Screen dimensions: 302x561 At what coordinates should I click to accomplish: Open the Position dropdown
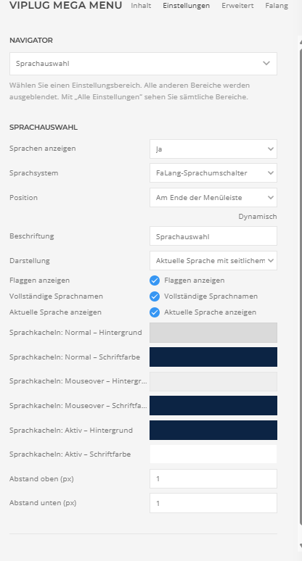pyautogui.click(x=213, y=197)
